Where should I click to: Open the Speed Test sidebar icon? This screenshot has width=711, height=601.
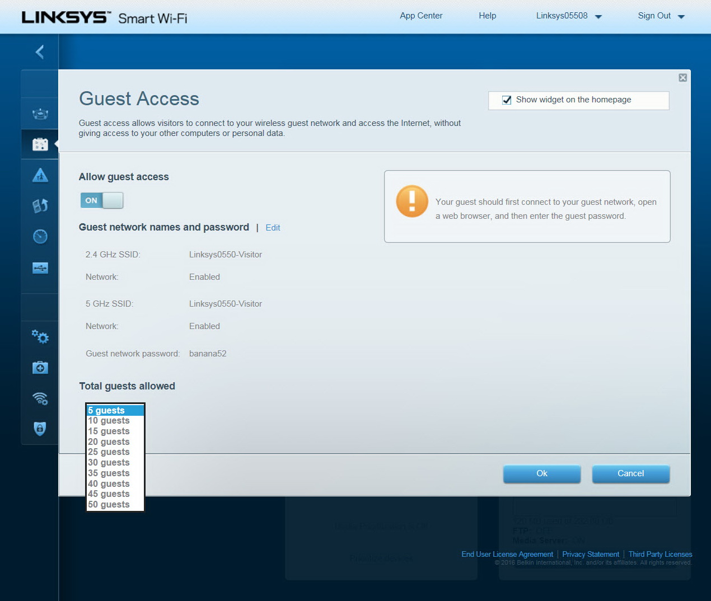pos(40,236)
